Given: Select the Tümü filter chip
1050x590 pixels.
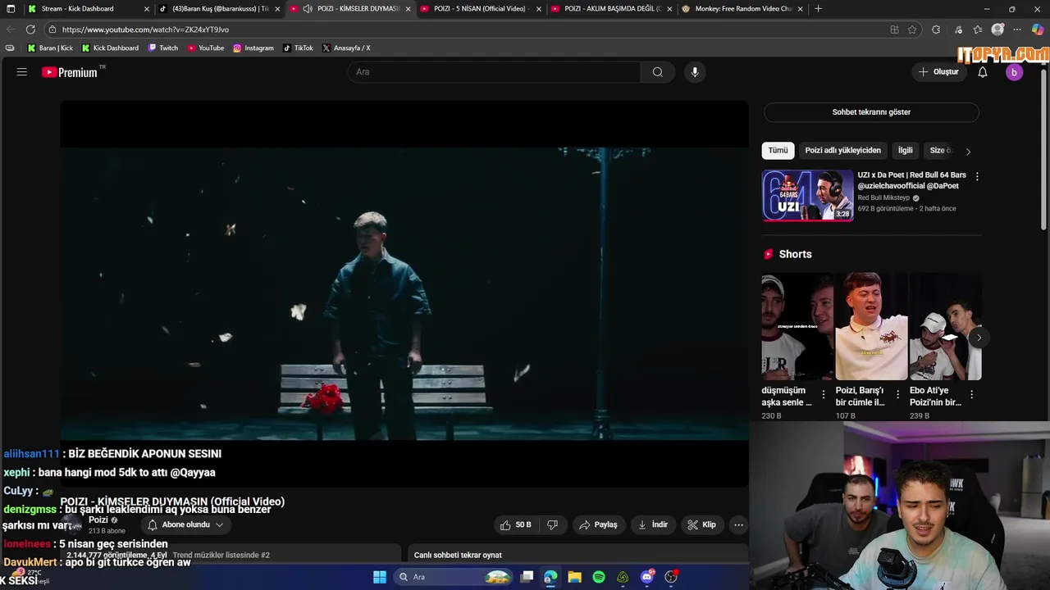Looking at the screenshot, I should click(778, 151).
